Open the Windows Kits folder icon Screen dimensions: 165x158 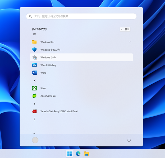[34, 42]
